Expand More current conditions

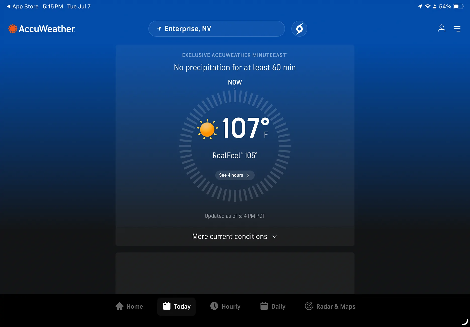pos(235,237)
